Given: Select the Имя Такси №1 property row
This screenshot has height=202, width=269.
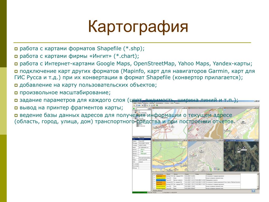Looking at the screenshot, I should point(142,139).
